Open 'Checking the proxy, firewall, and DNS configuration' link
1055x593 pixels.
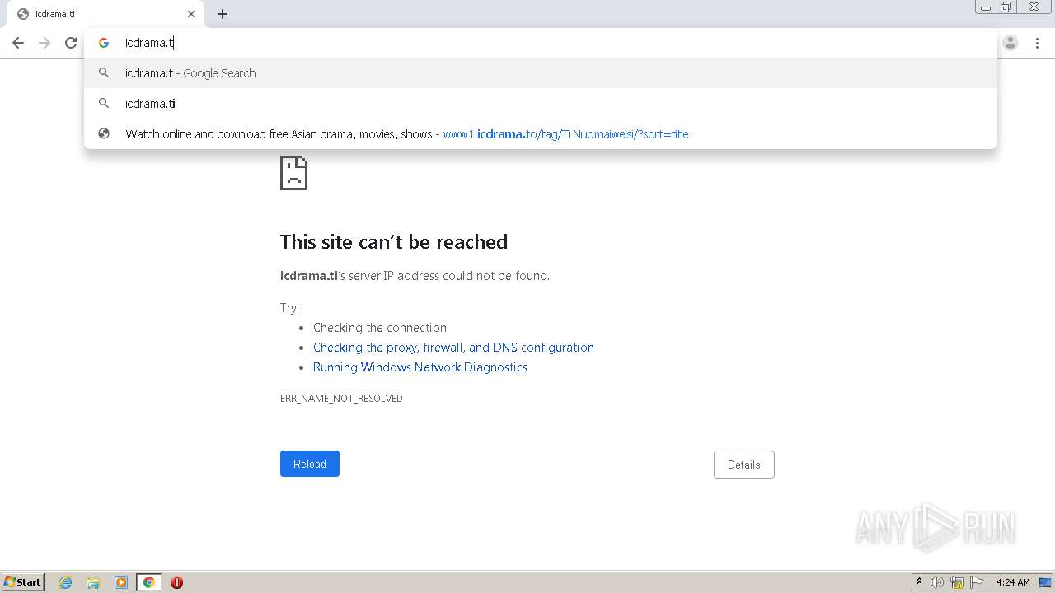[453, 348]
